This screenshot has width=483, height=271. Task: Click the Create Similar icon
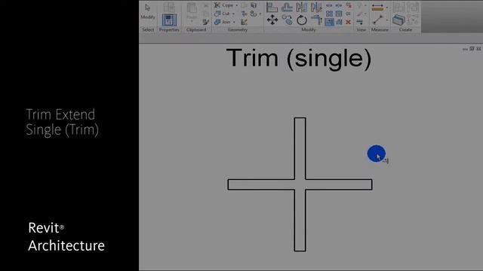point(398,20)
